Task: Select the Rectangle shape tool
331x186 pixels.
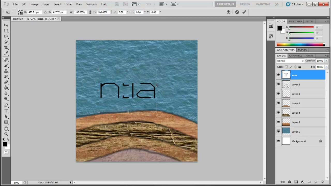Action: (x=6, y=122)
